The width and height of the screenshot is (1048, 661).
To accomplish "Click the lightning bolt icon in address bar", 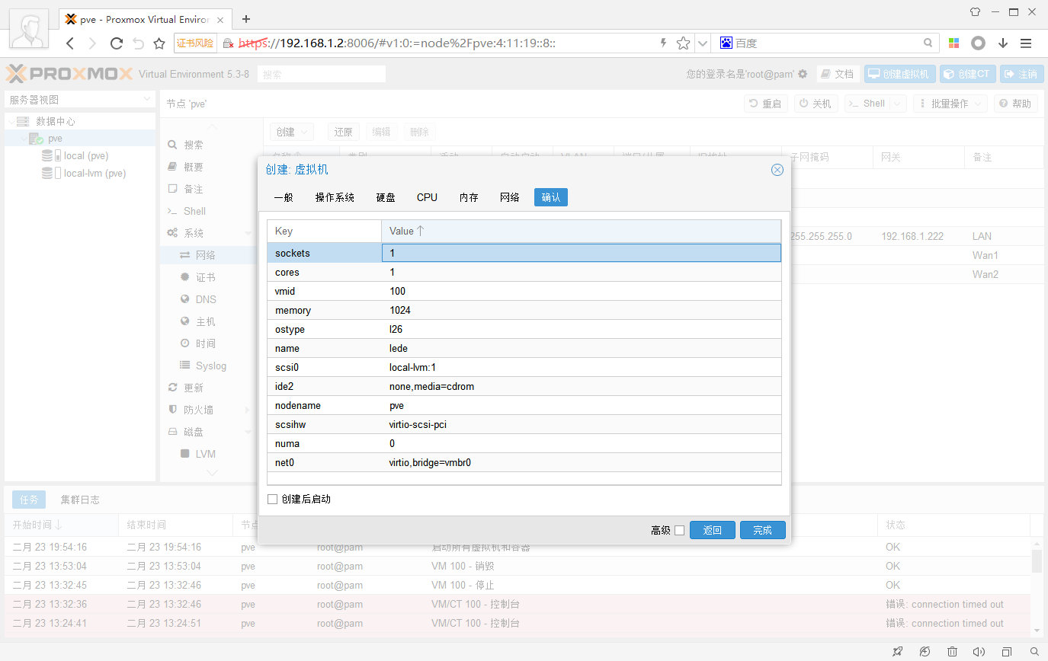I will (x=664, y=43).
